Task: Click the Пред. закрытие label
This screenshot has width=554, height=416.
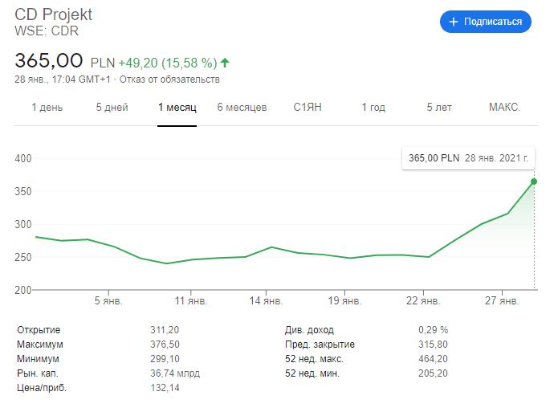Action: pos(320,345)
